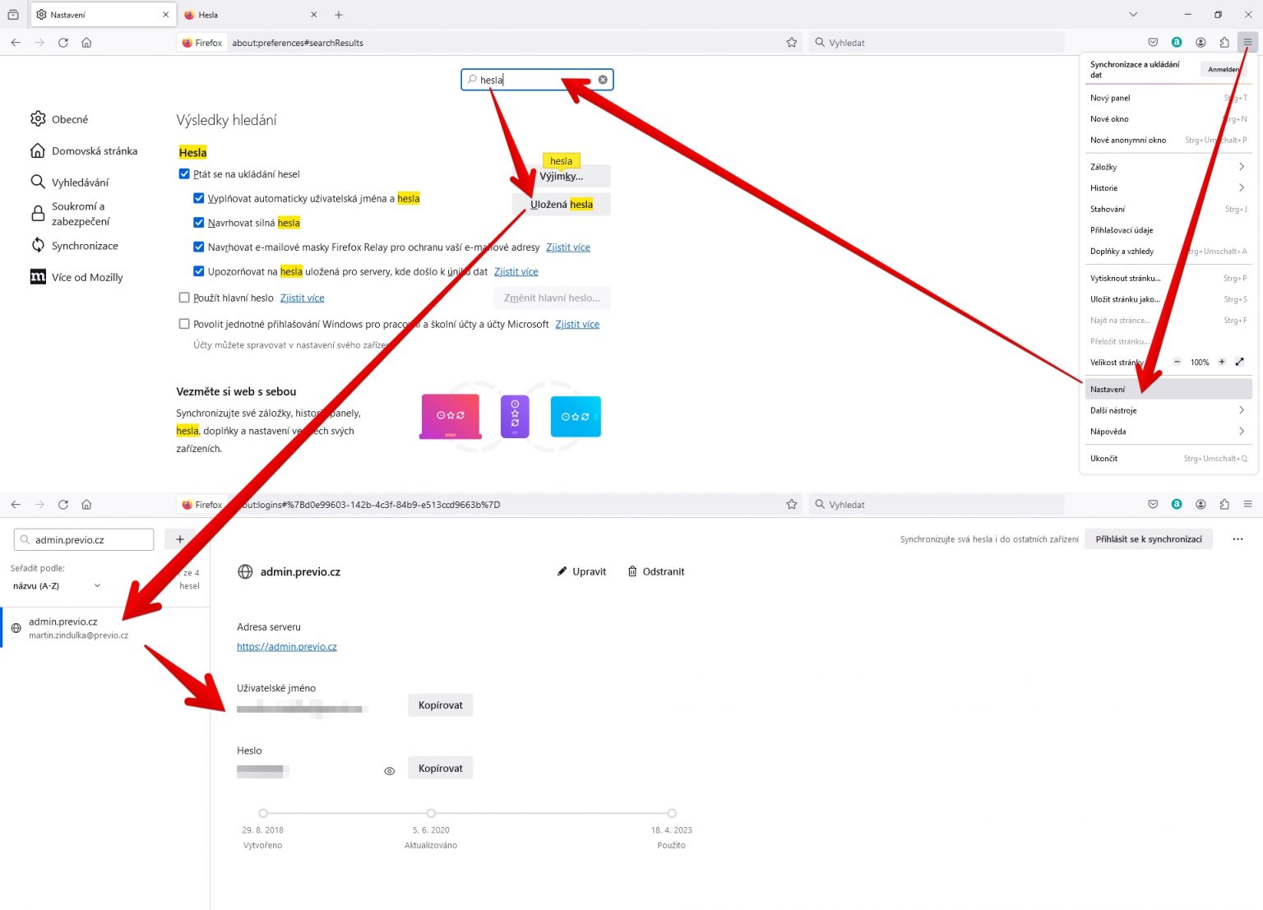Select Synchronizace in the settings sidebar
The width and height of the screenshot is (1263, 910).
point(84,245)
